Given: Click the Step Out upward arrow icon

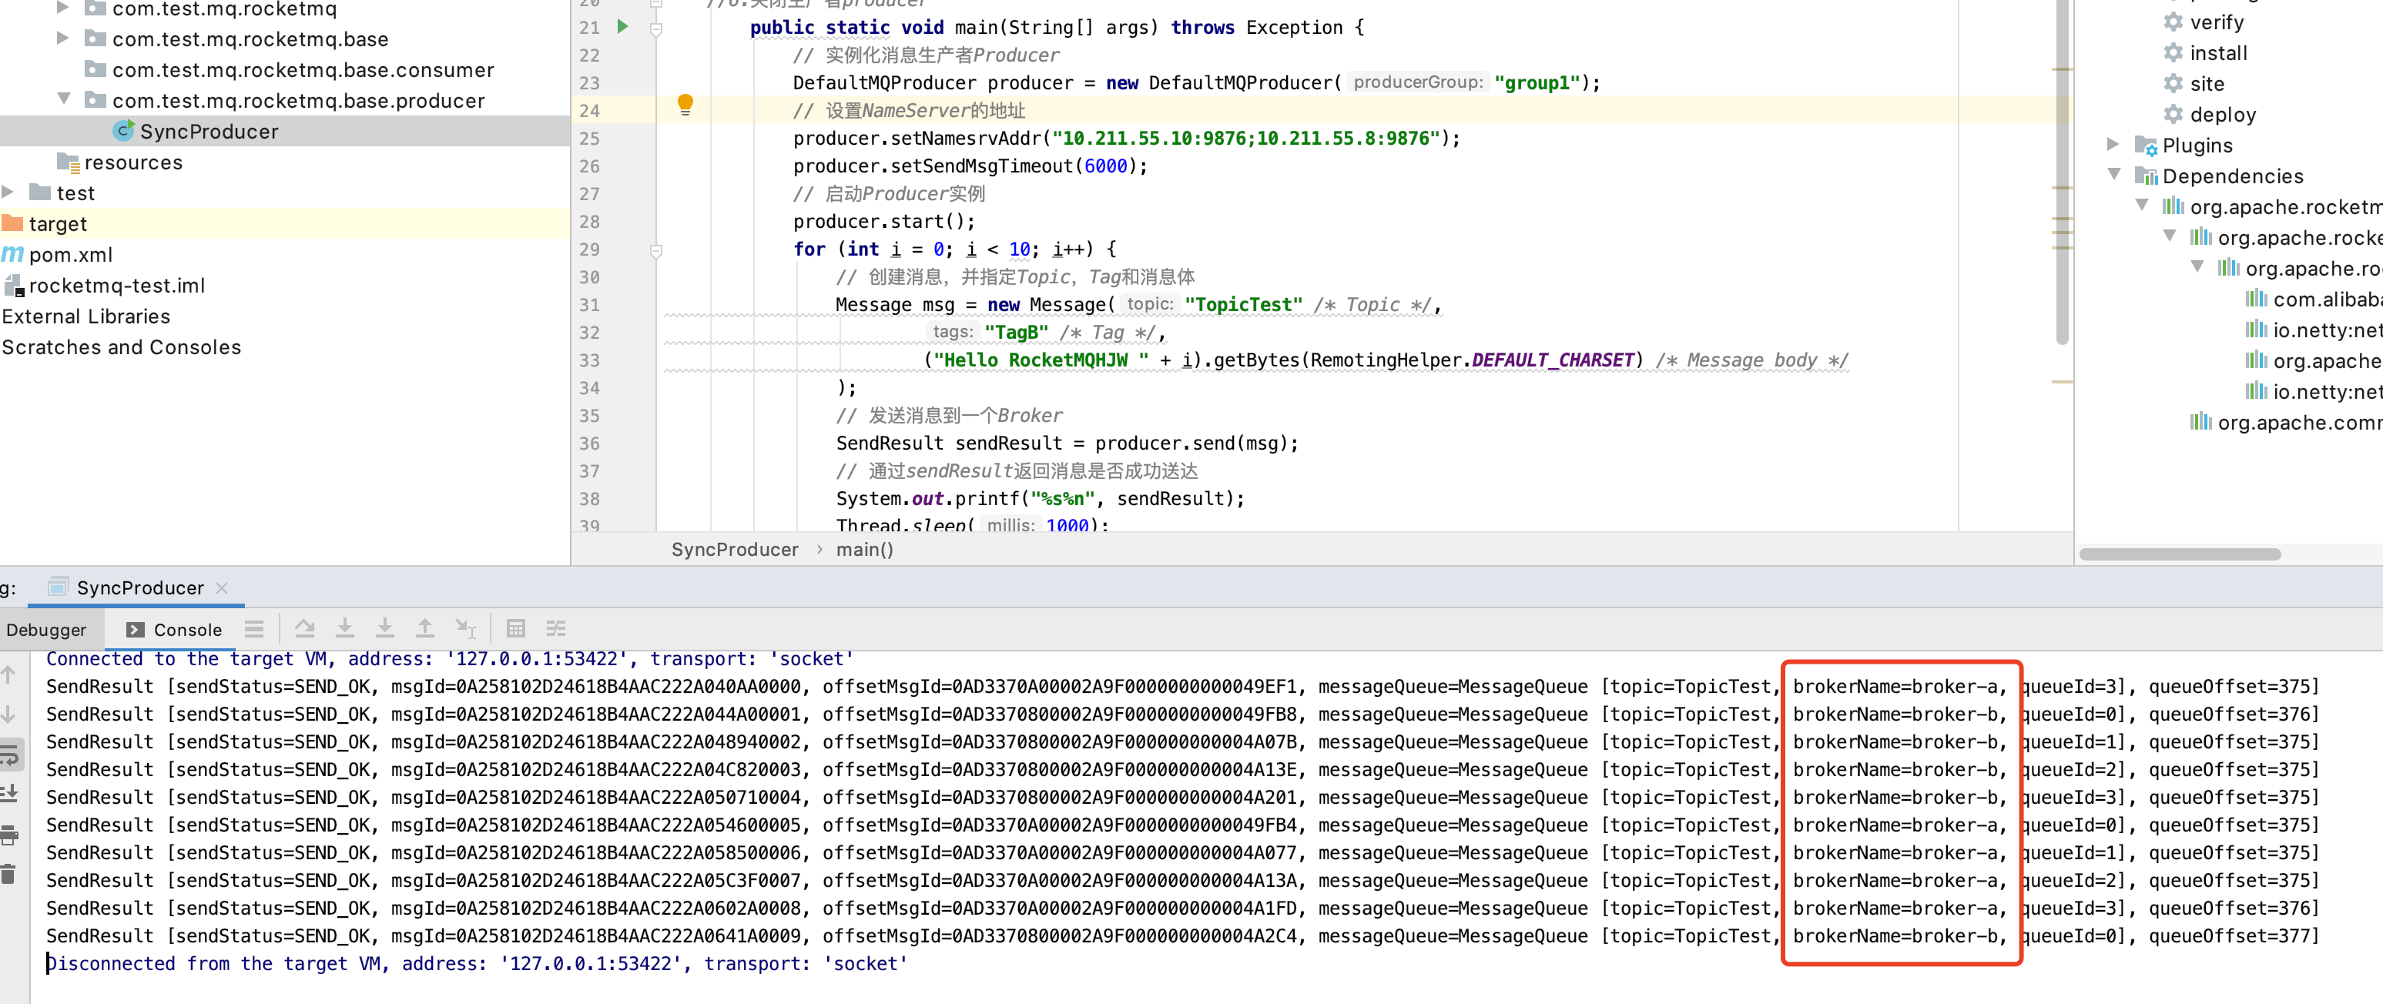Looking at the screenshot, I should [424, 629].
